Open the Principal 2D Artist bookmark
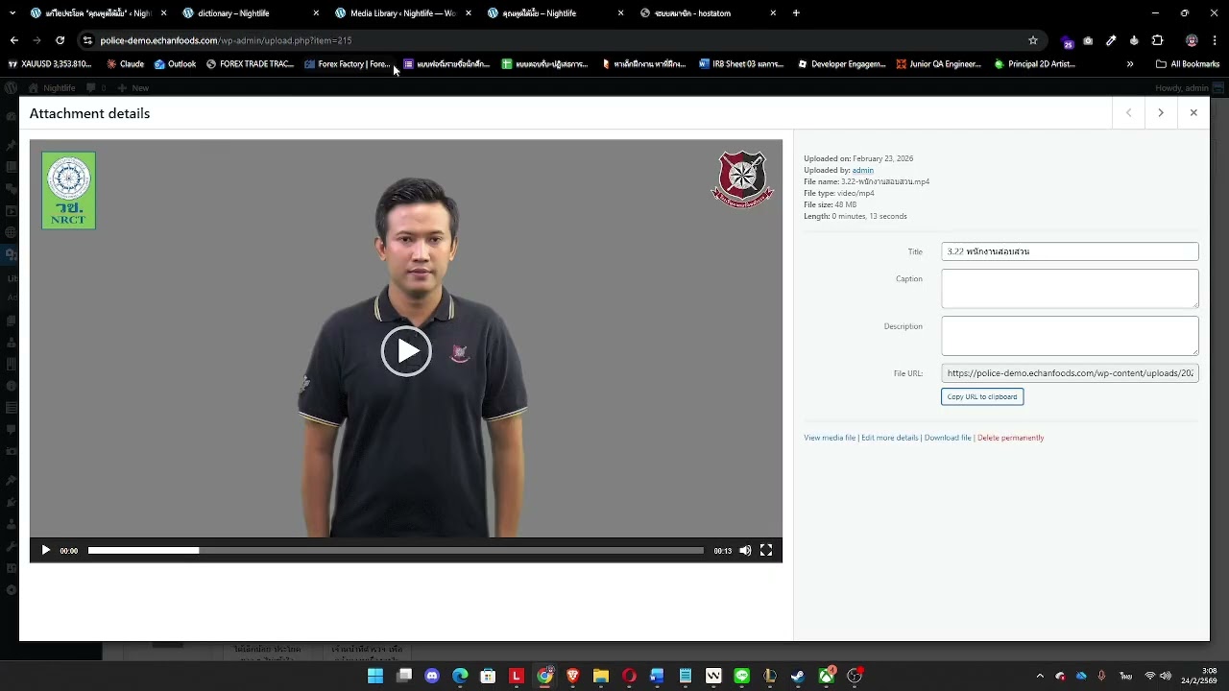 [x=1035, y=64]
